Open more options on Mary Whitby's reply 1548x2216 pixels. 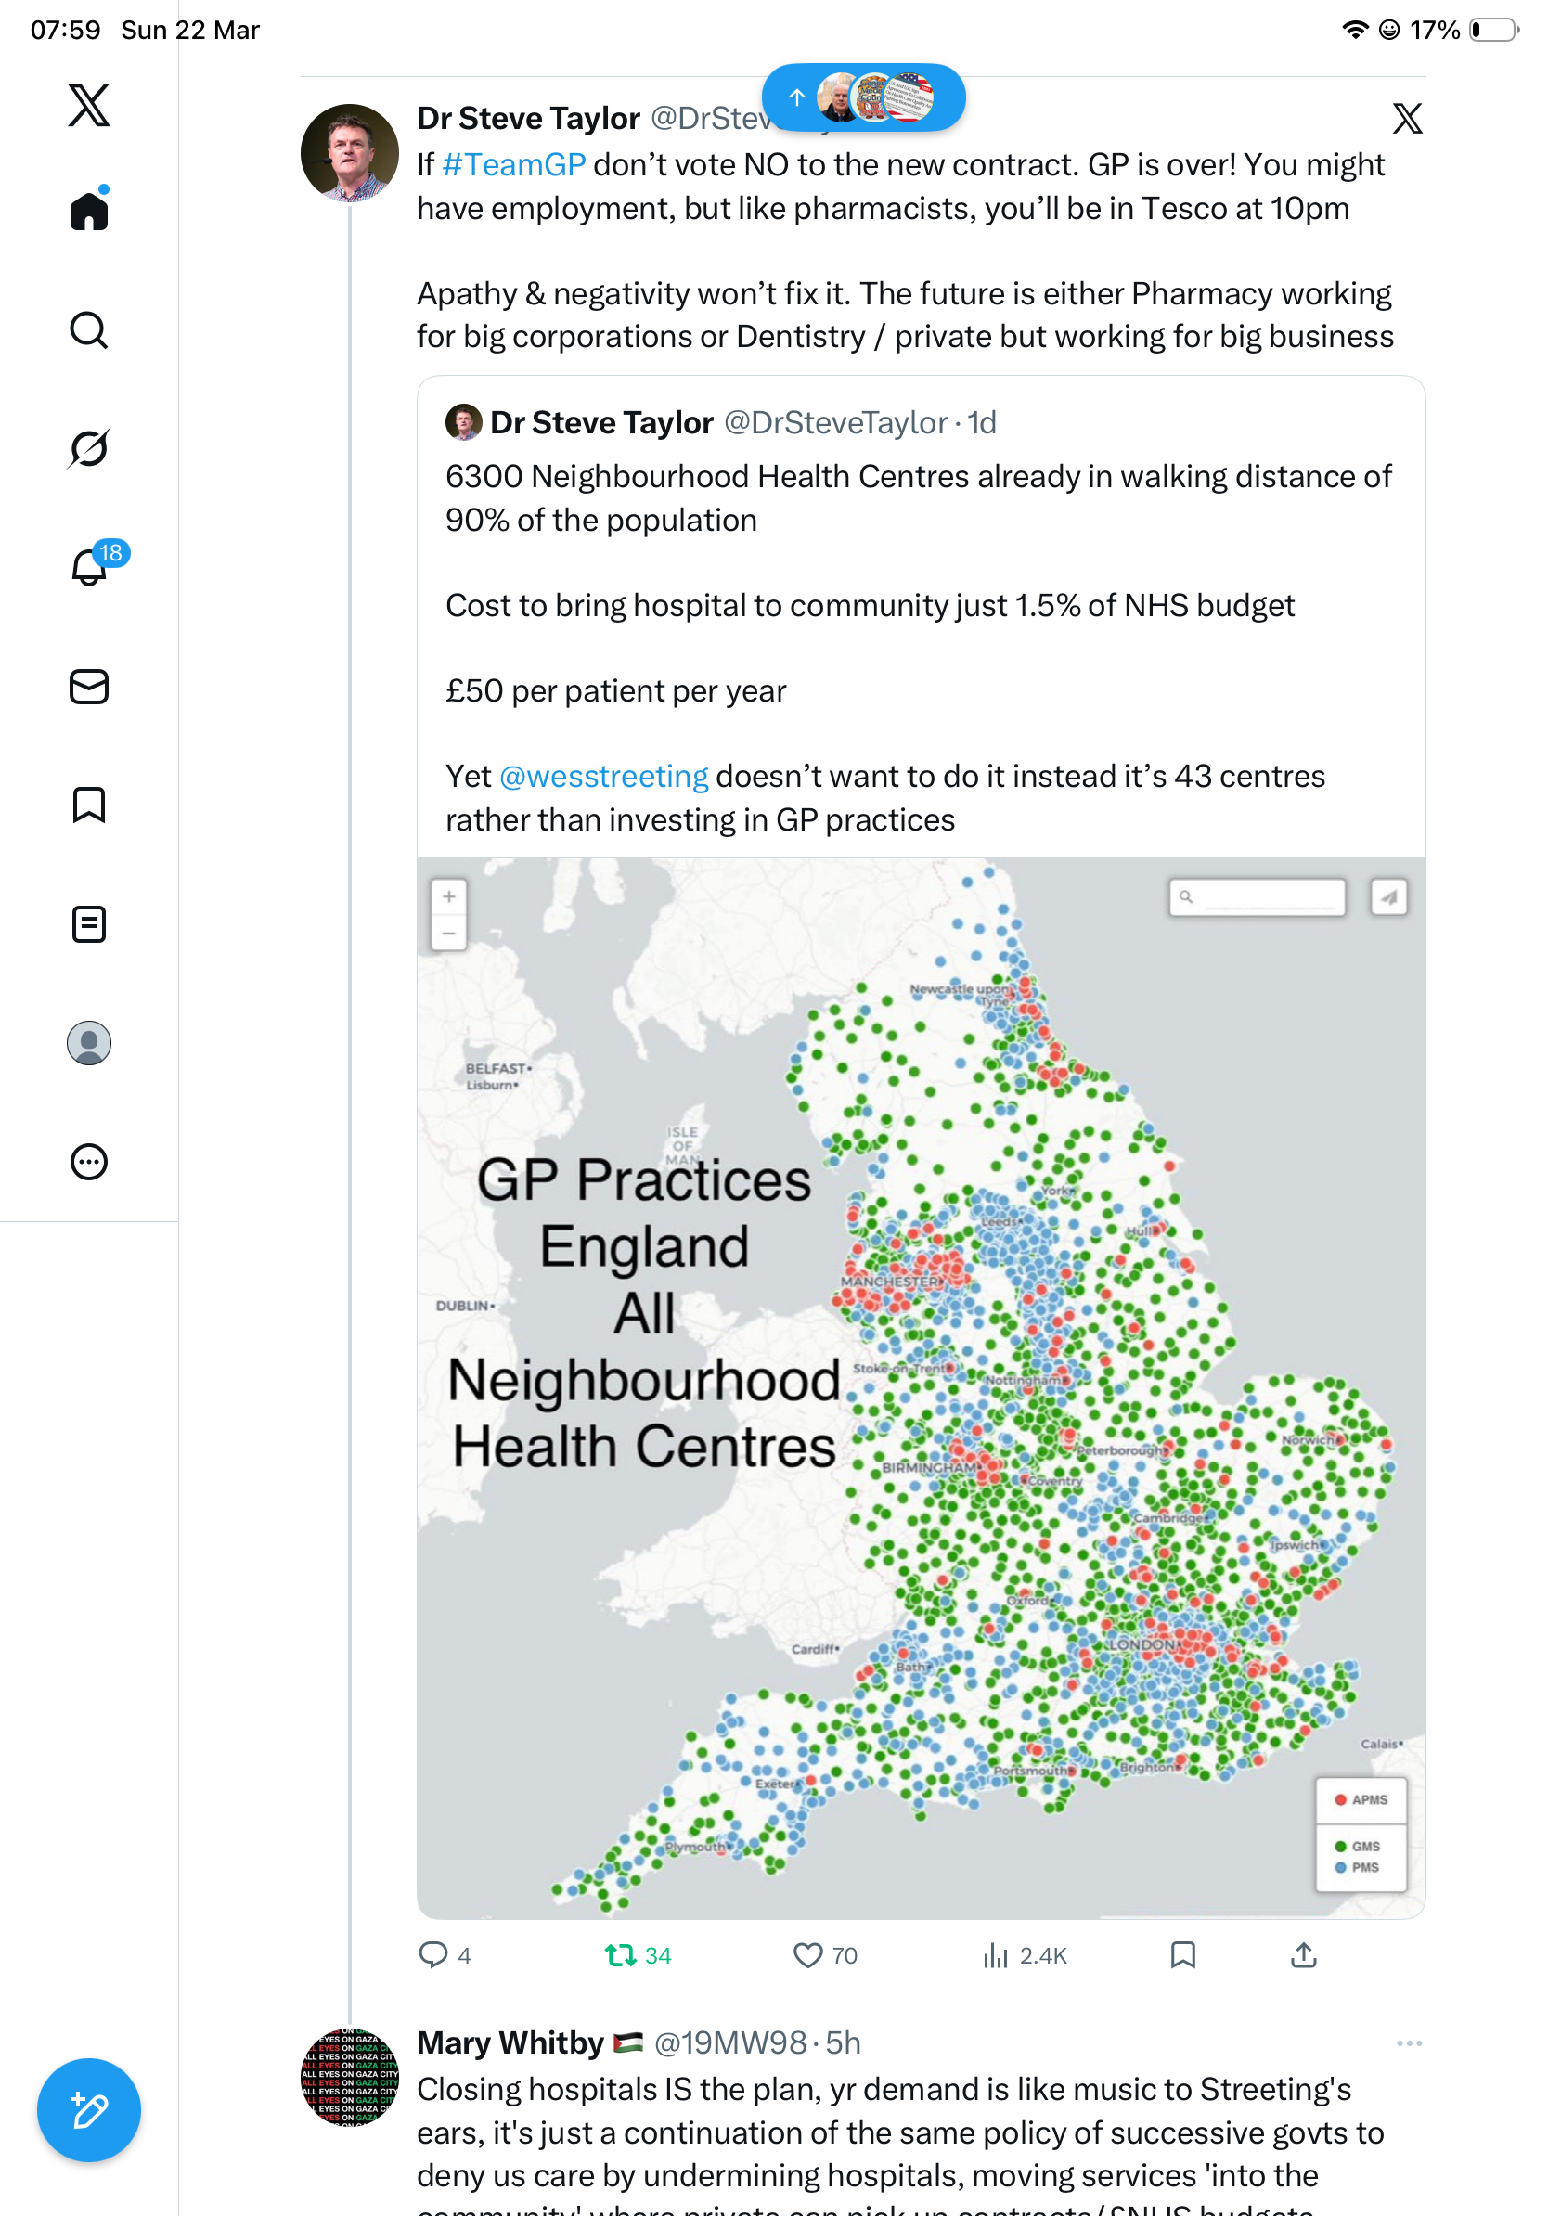tap(1409, 2043)
